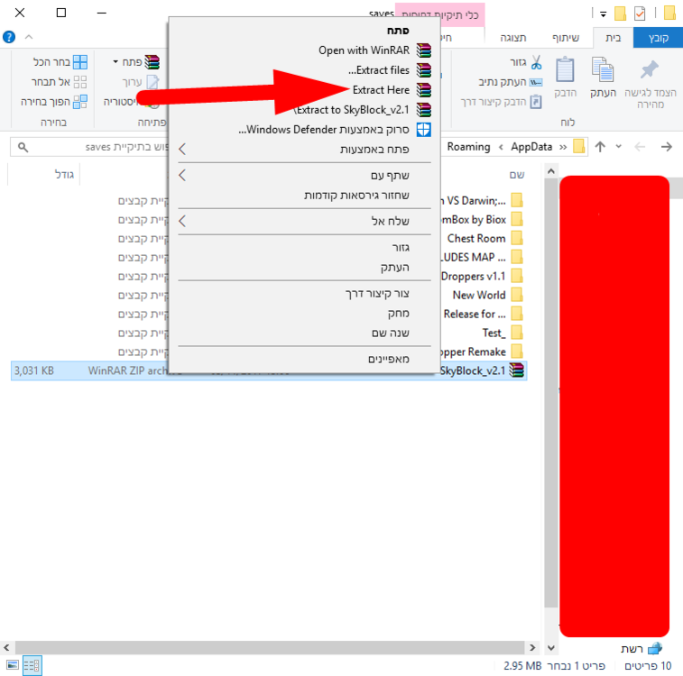Open the recent locations dropdown arrow

point(619,147)
